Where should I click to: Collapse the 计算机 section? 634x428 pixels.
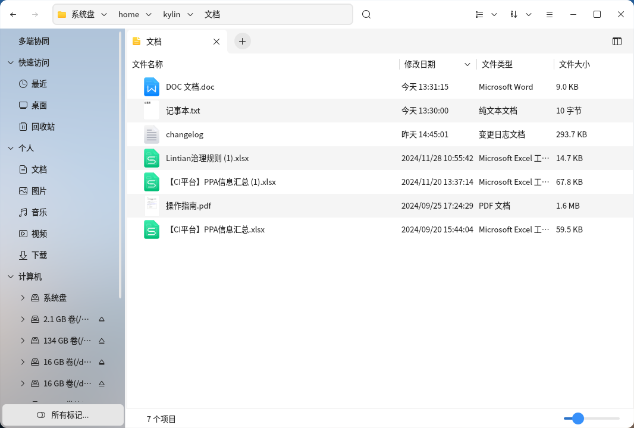(11, 277)
